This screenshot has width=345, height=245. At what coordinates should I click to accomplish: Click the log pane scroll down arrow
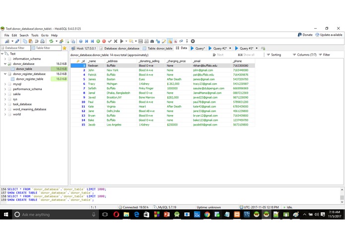[x=342, y=202]
